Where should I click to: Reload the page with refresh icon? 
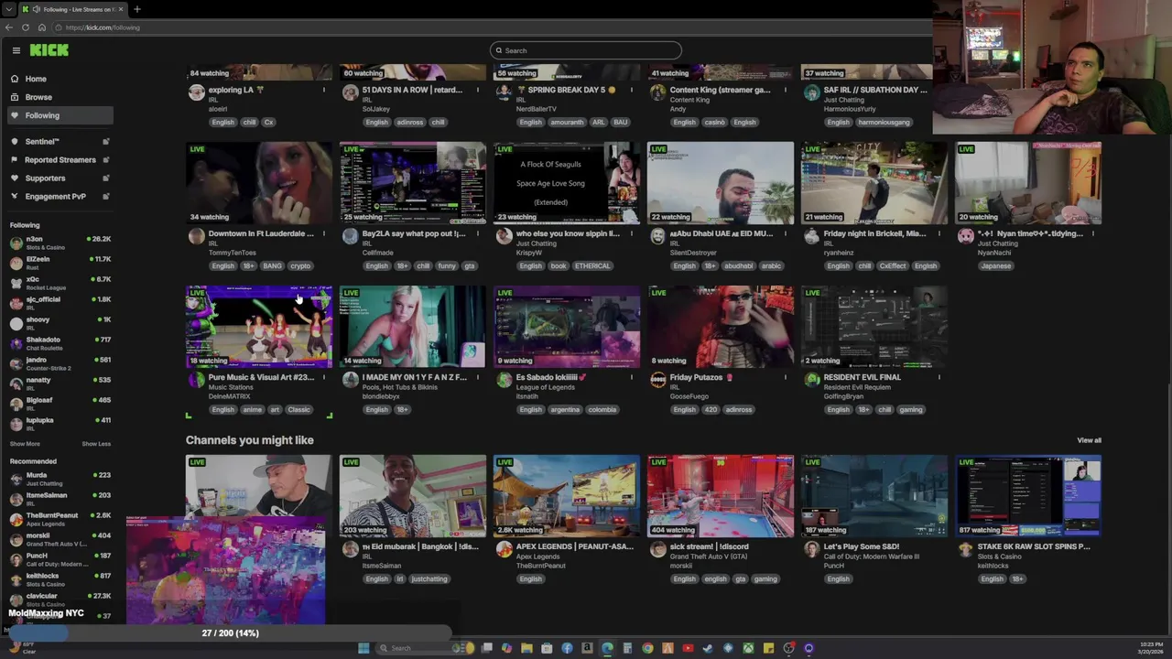(x=26, y=27)
